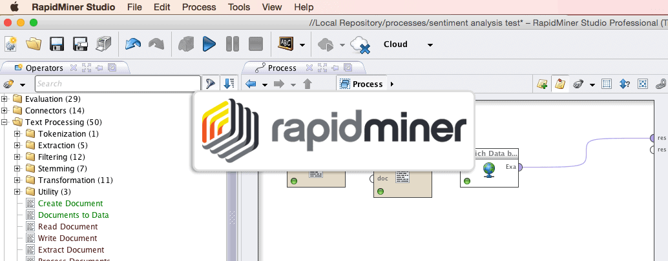The height and width of the screenshot is (261, 668).
Task: Expand the Evaluation (29) folder
Action: coord(5,99)
